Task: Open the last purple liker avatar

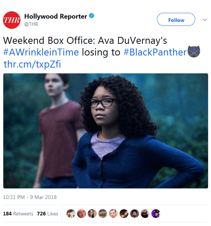Action: click(156, 214)
